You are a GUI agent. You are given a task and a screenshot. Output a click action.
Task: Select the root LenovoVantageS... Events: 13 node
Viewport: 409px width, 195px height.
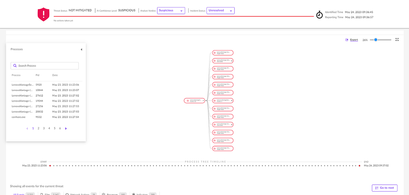pyautogui.click(x=195, y=101)
